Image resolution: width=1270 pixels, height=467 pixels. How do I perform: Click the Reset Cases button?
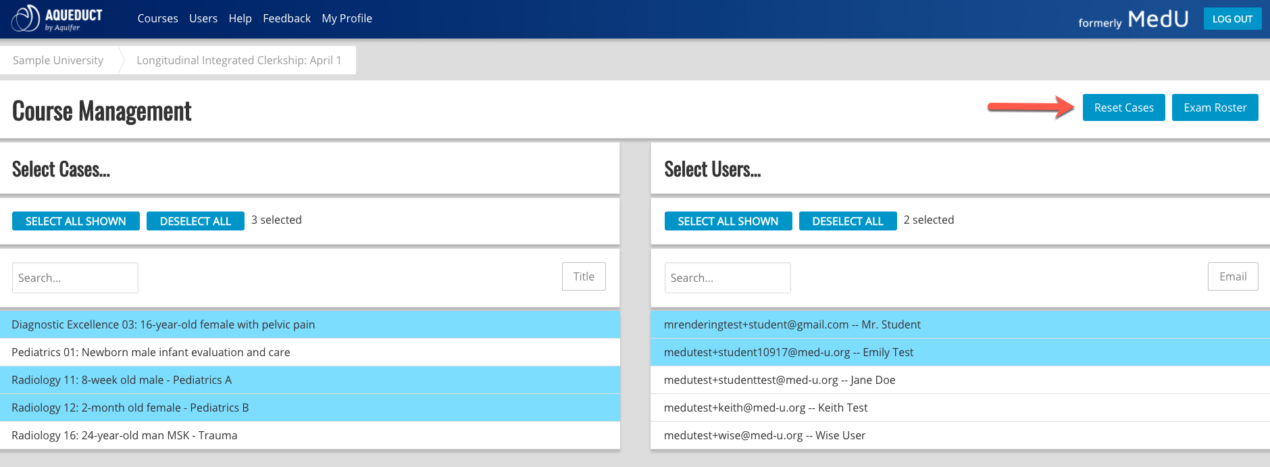(x=1123, y=107)
